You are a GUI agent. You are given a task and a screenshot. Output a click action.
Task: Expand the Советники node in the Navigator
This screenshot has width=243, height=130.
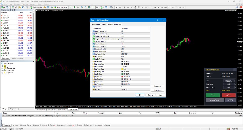[x=2, y=70]
